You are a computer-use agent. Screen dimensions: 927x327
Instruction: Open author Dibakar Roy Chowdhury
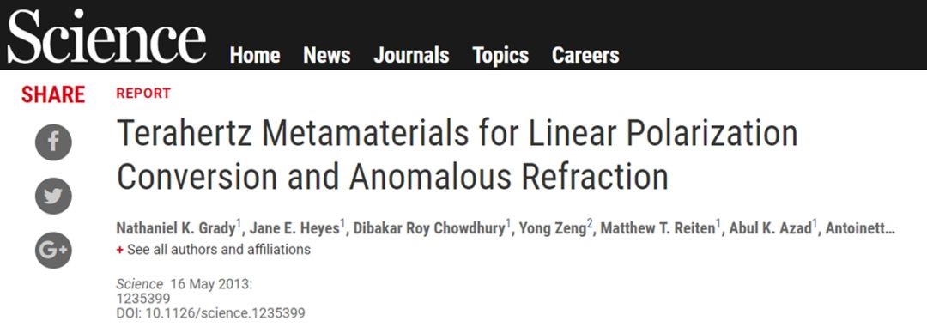click(x=429, y=229)
